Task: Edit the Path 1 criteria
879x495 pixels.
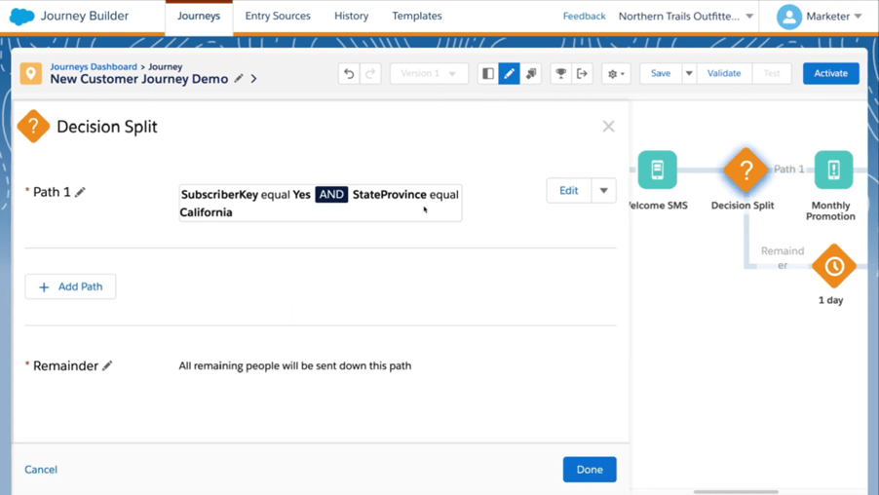Action: (x=568, y=191)
